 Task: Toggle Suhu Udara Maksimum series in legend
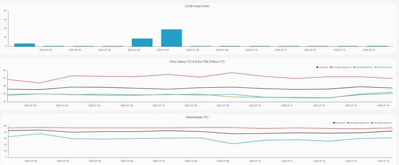coord(341,67)
